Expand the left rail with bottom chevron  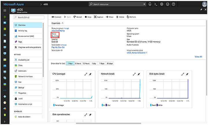coord(5,122)
